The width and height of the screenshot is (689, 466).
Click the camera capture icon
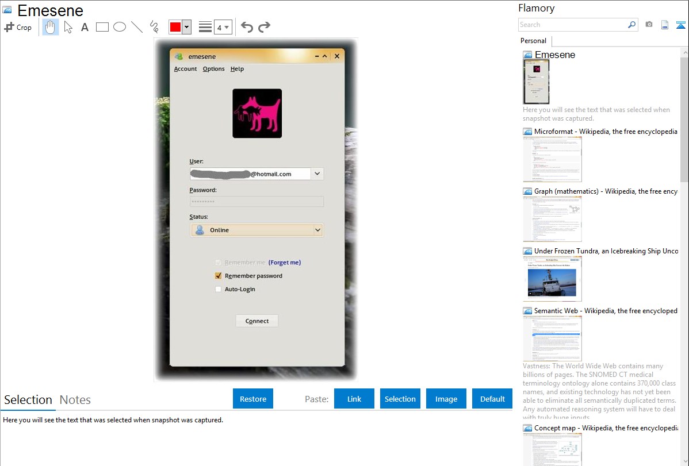point(649,25)
